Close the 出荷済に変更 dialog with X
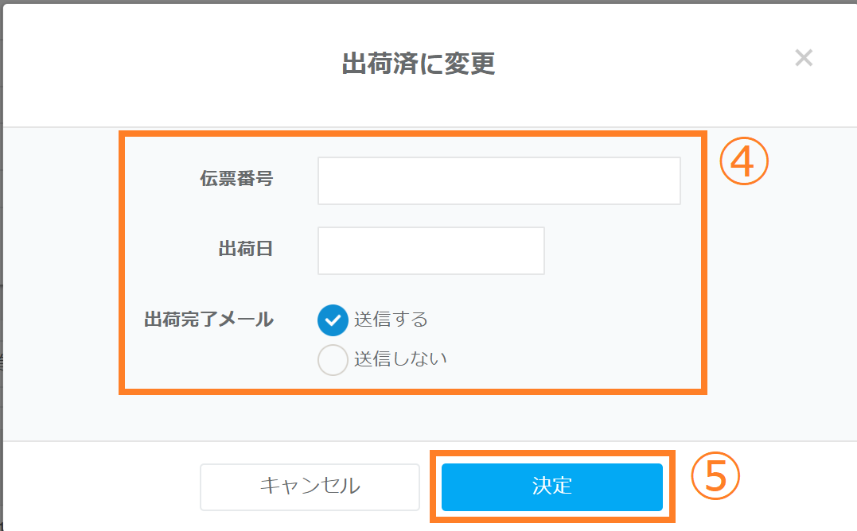The height and width of the screenshot is (531, 857). pos(804,58)
